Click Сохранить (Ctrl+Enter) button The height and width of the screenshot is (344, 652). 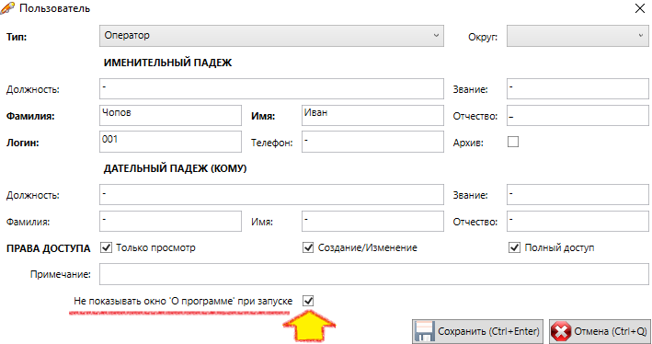click(x=478, y=331)
